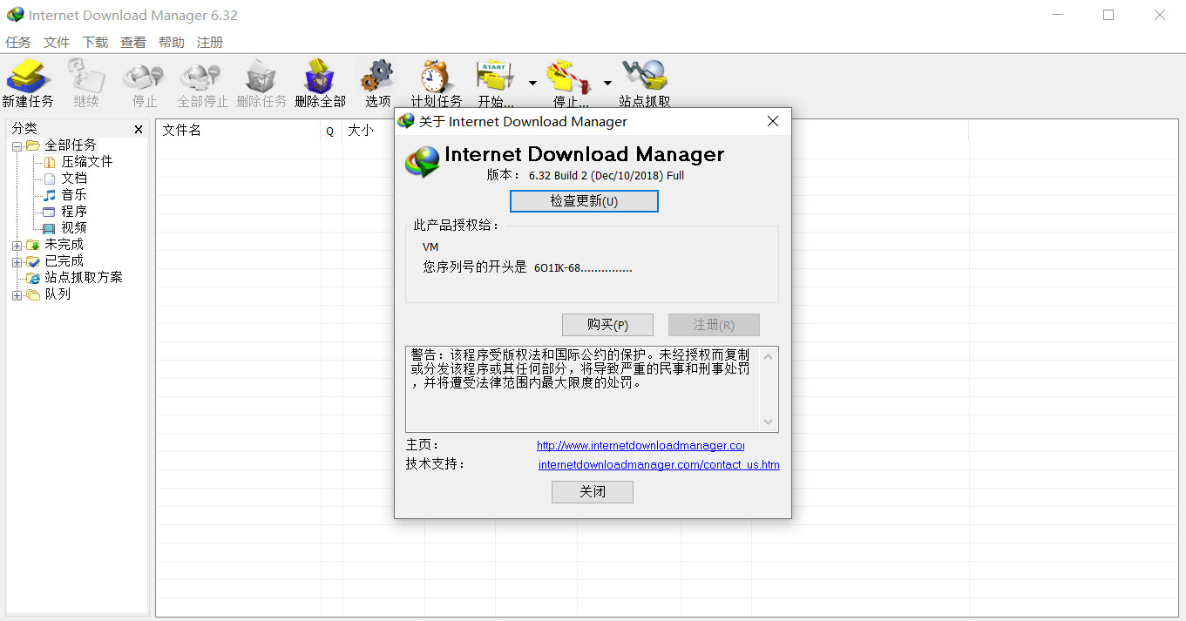Screen dimensions: 1186x621
Task: Select the 已完成 category label
Action: [x=64, y=261]
